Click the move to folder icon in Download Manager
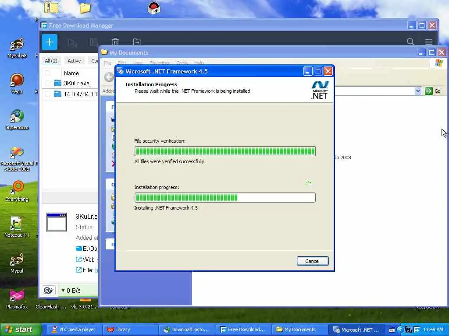The width and height of the screenshot is (449, 336). click(x=137, y=42)
